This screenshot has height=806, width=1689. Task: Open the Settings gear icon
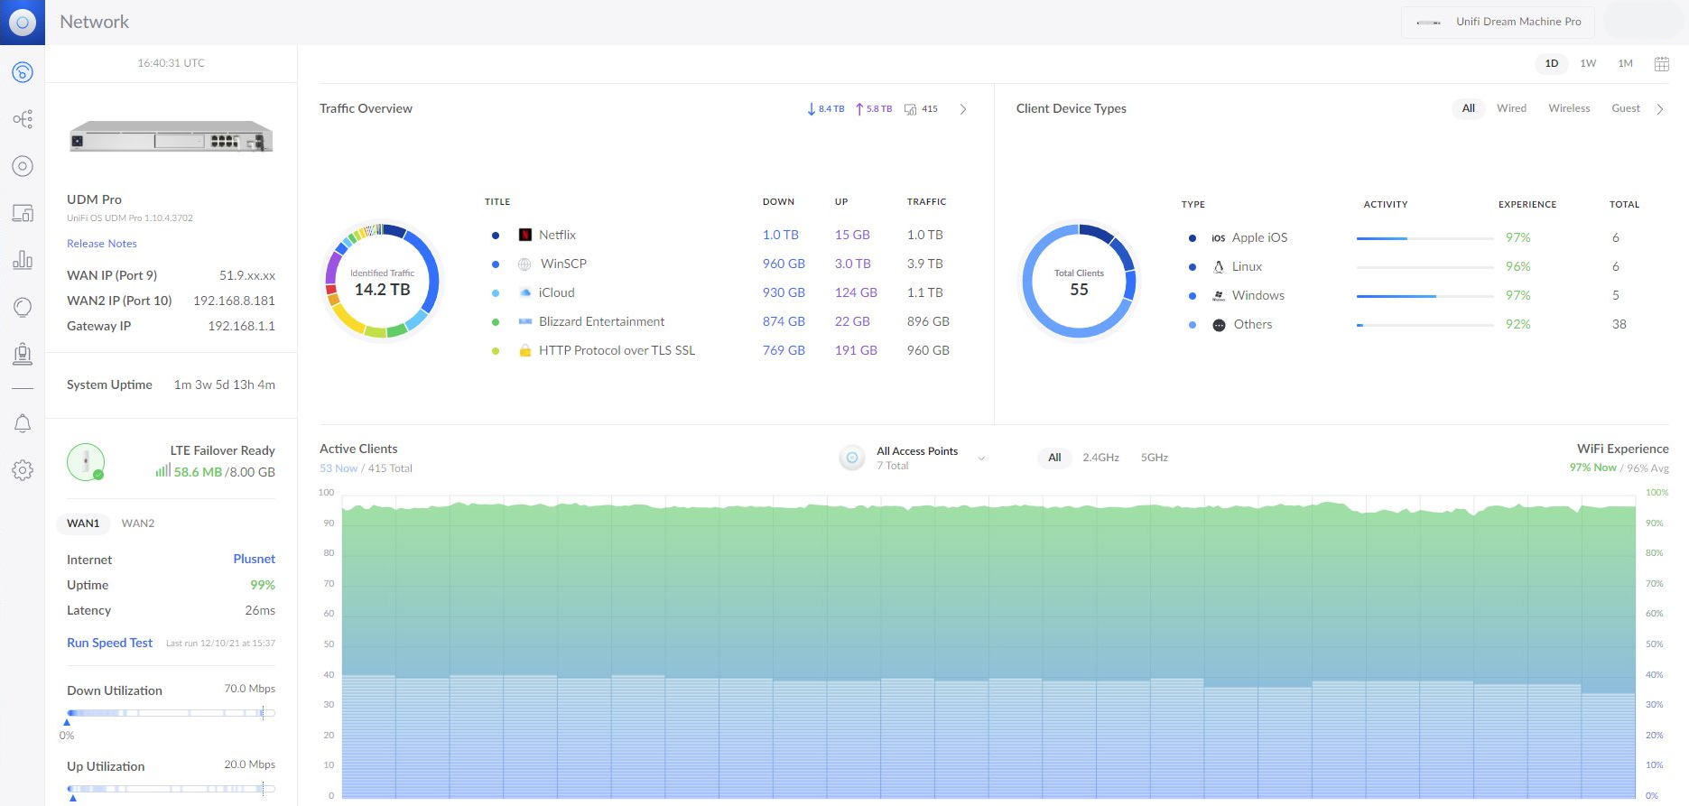point(23,470)
